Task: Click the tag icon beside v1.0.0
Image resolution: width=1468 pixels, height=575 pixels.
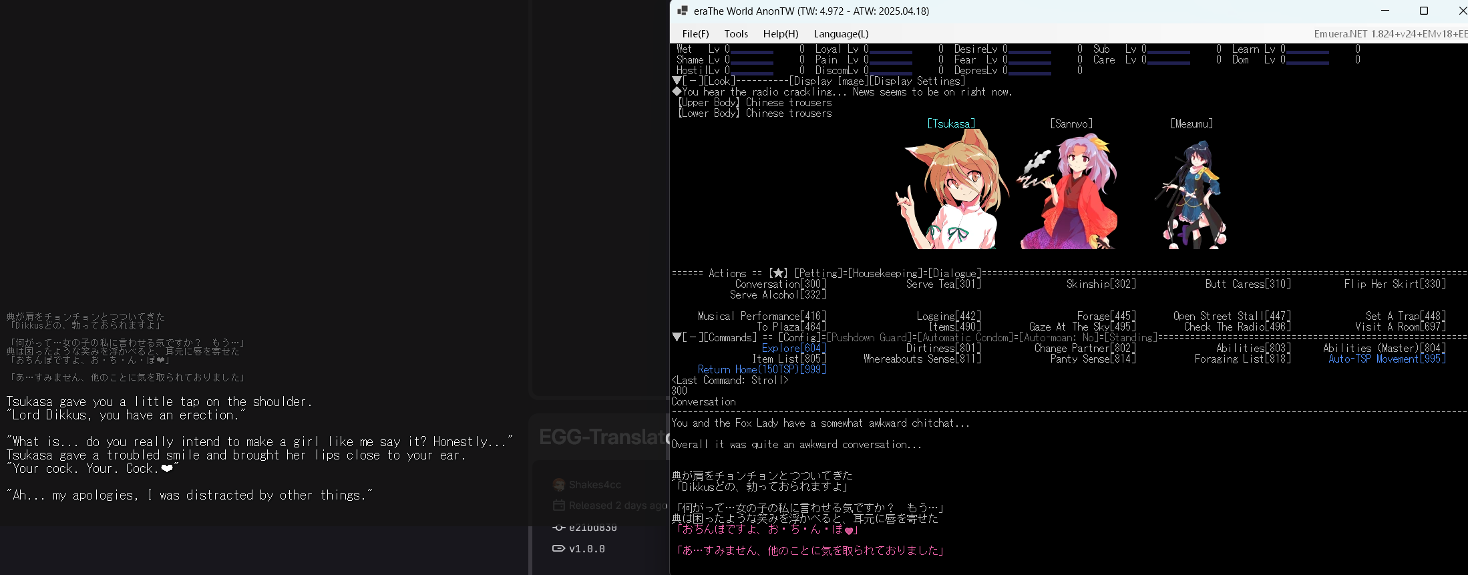Action: tap(559, 549)
